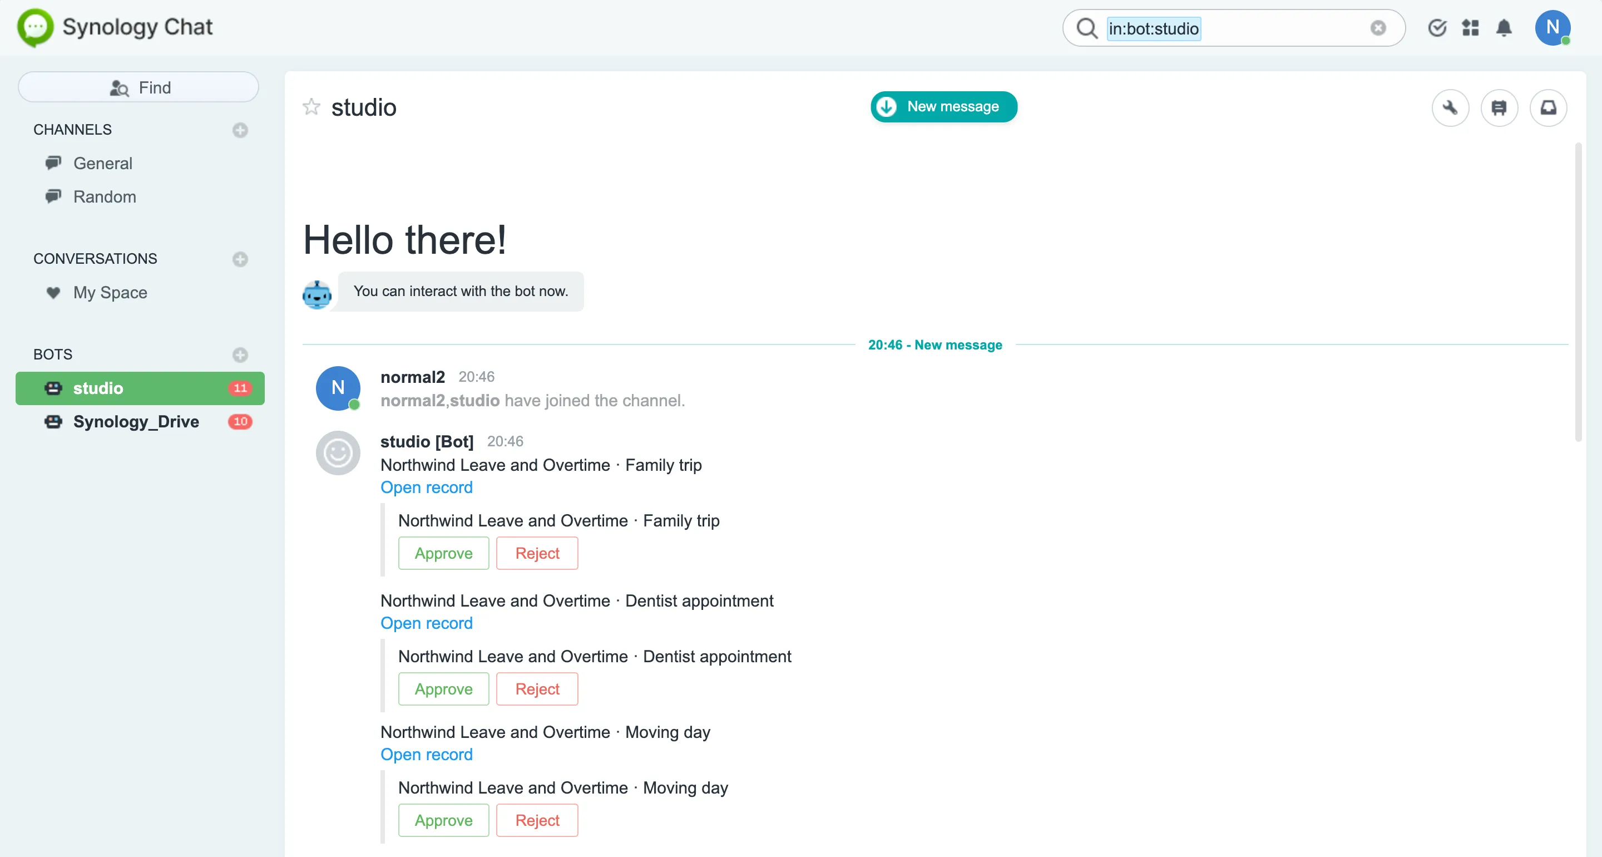This screenshot has width=1602, height=857.
Task: Click the Find button in sidebar
Action: (x=139, y=87)
